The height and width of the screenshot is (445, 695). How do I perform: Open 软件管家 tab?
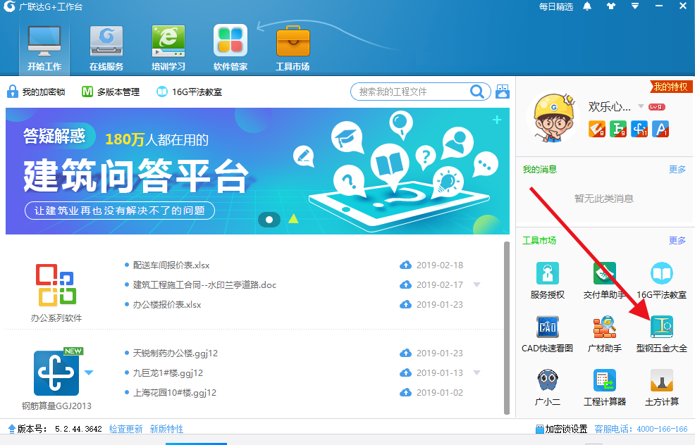tap(230, 49)
